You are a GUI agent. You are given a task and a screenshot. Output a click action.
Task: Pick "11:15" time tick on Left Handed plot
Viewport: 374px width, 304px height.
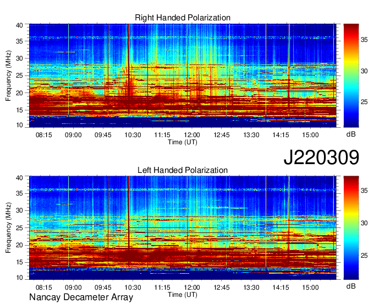pos(162,287)
